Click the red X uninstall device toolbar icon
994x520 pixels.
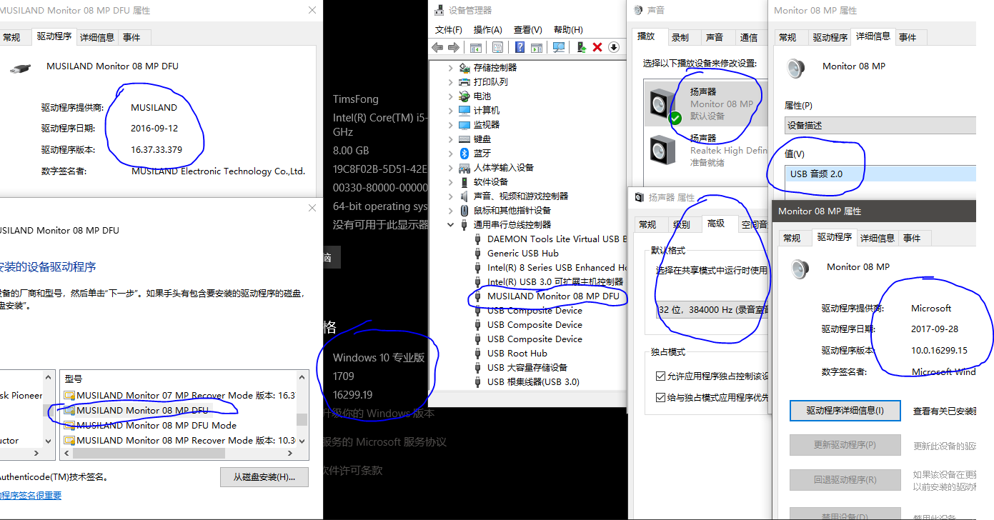pyautogui.click(x=597, y=47)
